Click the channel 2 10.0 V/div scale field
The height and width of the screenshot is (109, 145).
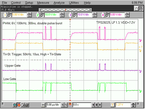click(x=52, y=15)
